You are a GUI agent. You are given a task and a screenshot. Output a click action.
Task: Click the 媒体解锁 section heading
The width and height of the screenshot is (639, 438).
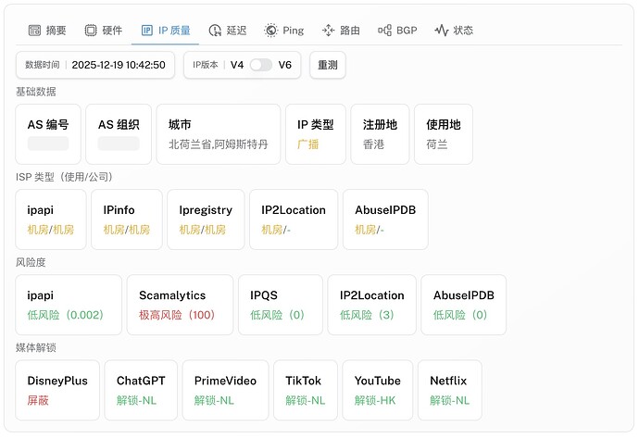pyautogui.click(x=36, y=347)
